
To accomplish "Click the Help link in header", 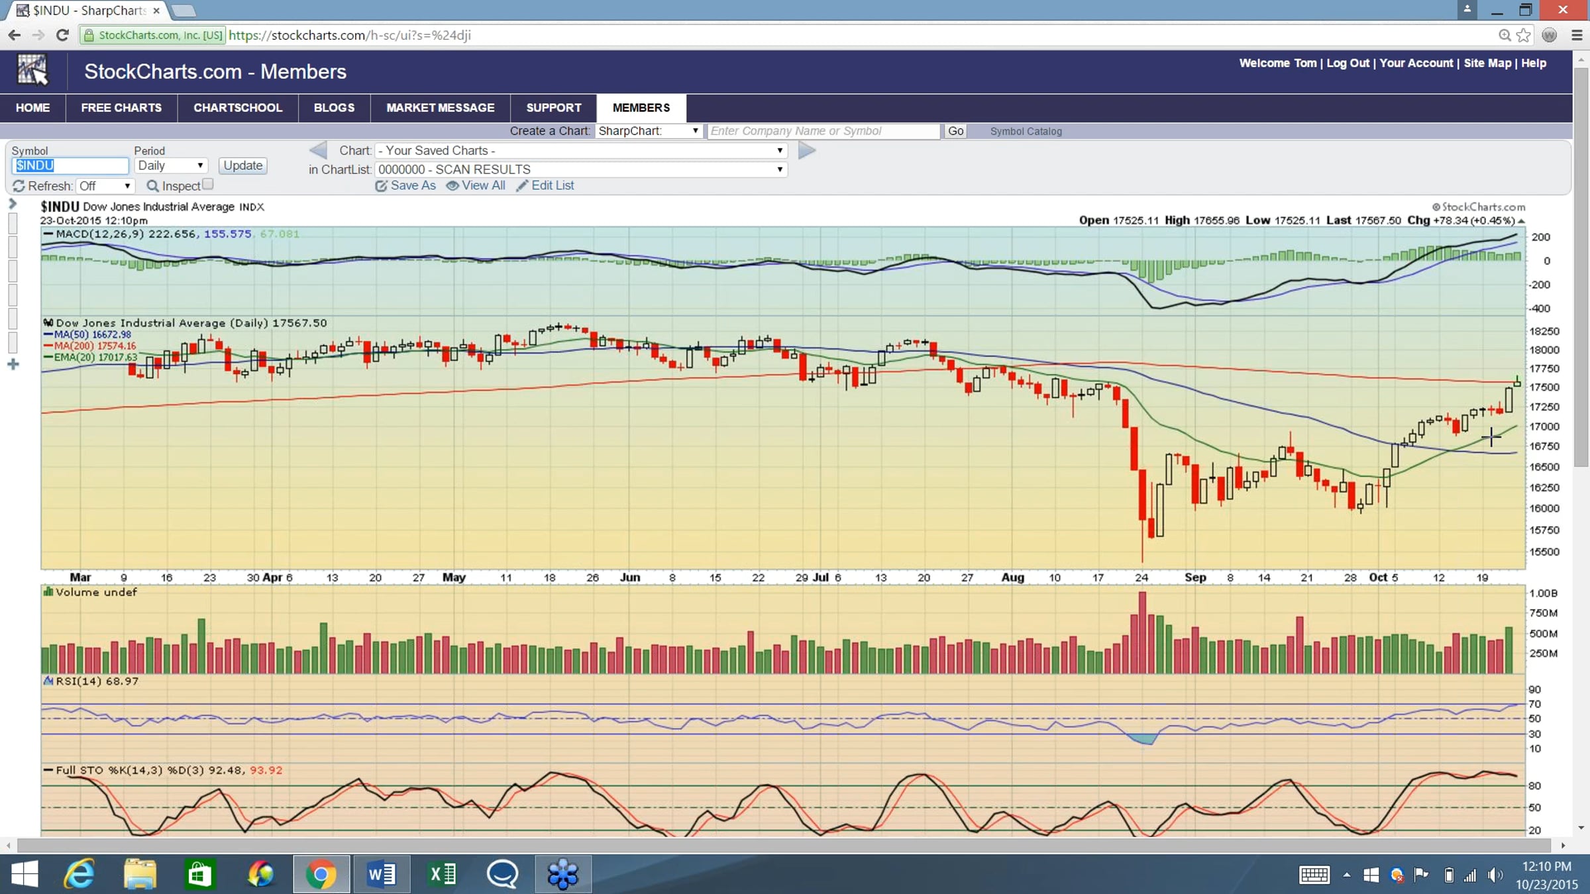I will [x=1534, y=64].
